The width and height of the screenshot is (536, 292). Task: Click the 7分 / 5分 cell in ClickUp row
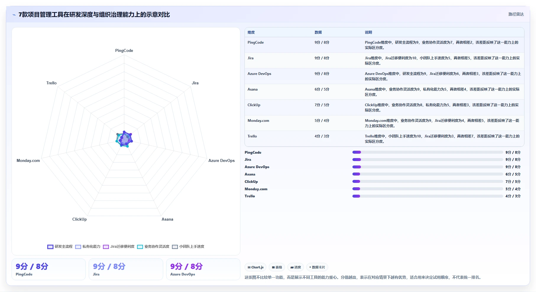coord(322,105)
